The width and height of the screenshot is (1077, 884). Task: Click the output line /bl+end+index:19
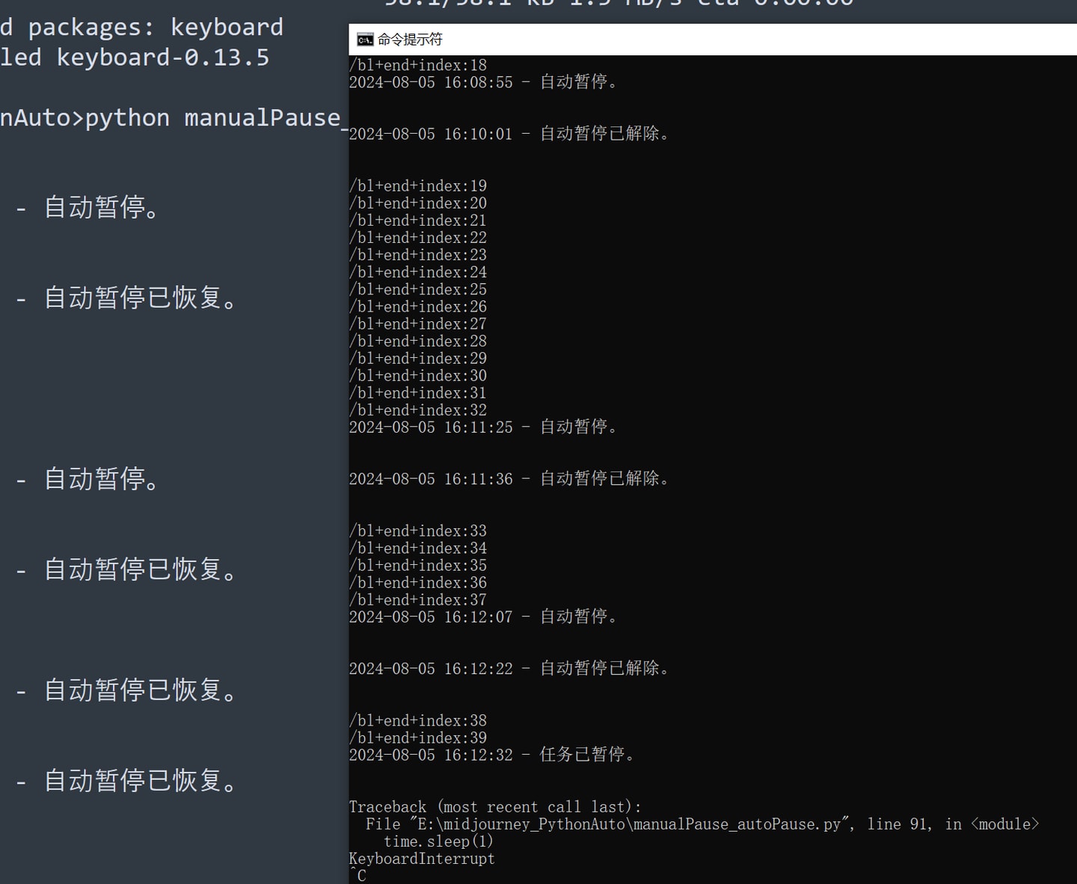pyautogui.click(x=418, y=186)
